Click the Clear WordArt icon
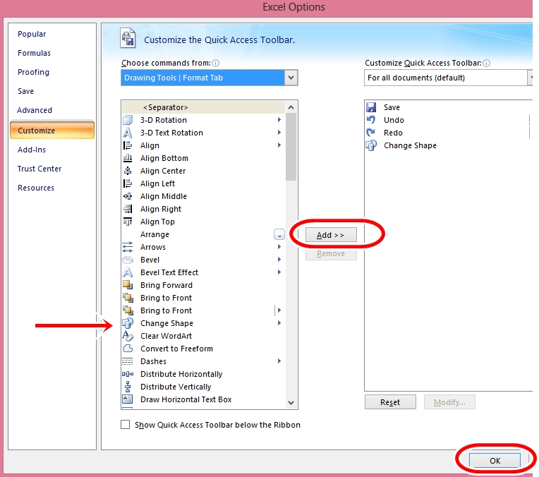This screenshot has height=477, width=539. (x=128, y=336)
